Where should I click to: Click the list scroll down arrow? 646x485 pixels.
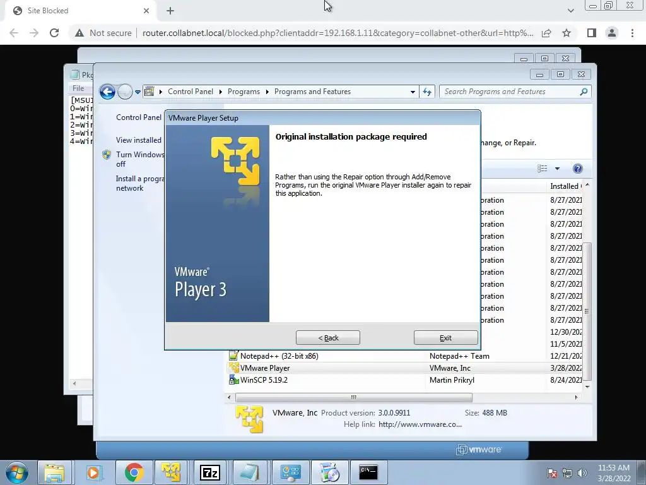click(587, 387)
